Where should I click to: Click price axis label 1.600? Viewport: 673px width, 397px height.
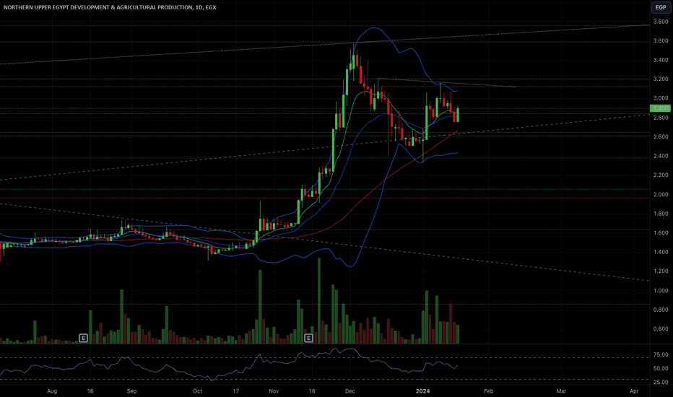tap(661, 232)
